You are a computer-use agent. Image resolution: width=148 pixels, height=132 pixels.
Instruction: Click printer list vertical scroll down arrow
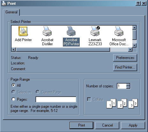click(x=135, y=45)
